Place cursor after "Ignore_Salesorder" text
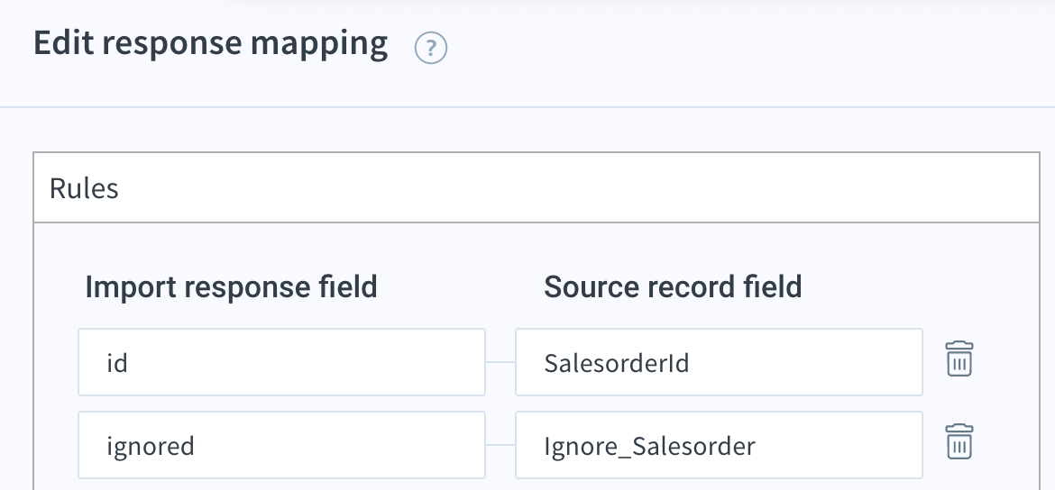 (757, 446)
